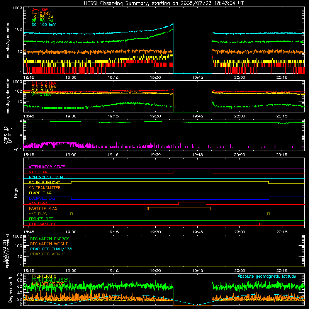
Task: Click the '7-20 MeV' legend entry
Action: pyautogui.click(x=41, y=95)
